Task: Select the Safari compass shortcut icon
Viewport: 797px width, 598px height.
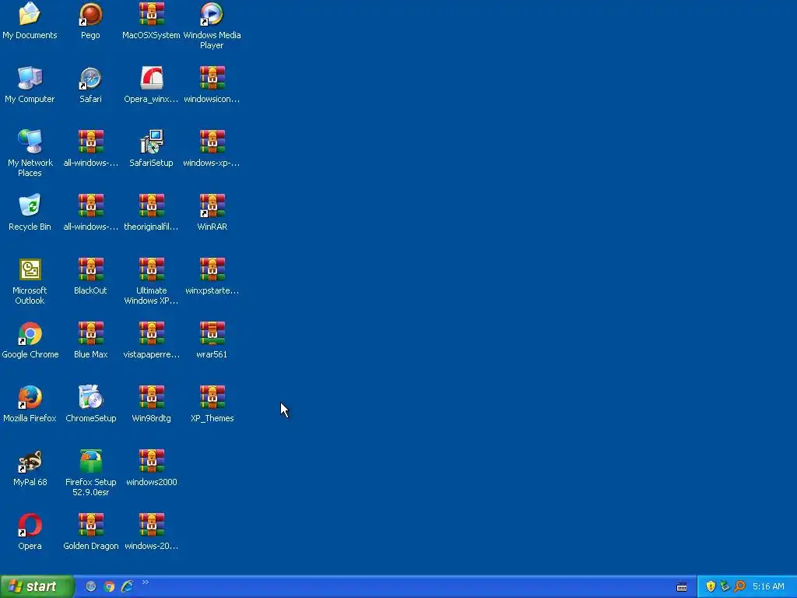Action: tap(90, 79)
